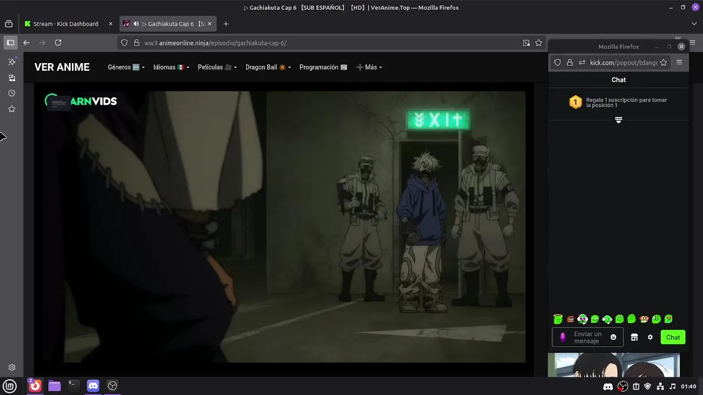Click 'Enviar un mensaje' chat input
This screenshot has height=395, width=703.
point(588,337)
